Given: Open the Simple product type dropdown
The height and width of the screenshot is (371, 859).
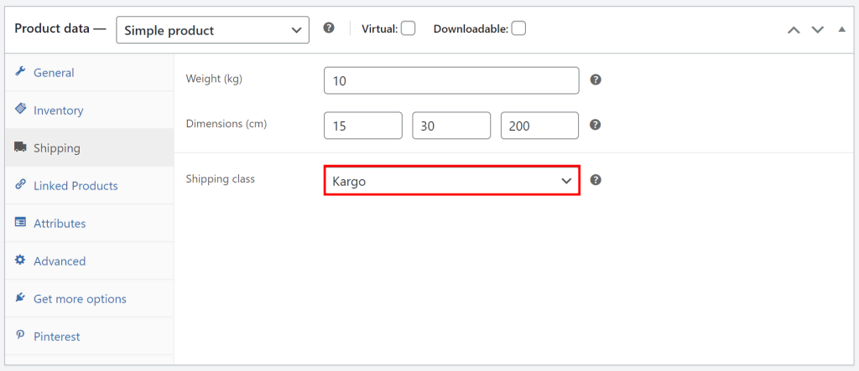Looking at the screenshot, I should (213, 30).
